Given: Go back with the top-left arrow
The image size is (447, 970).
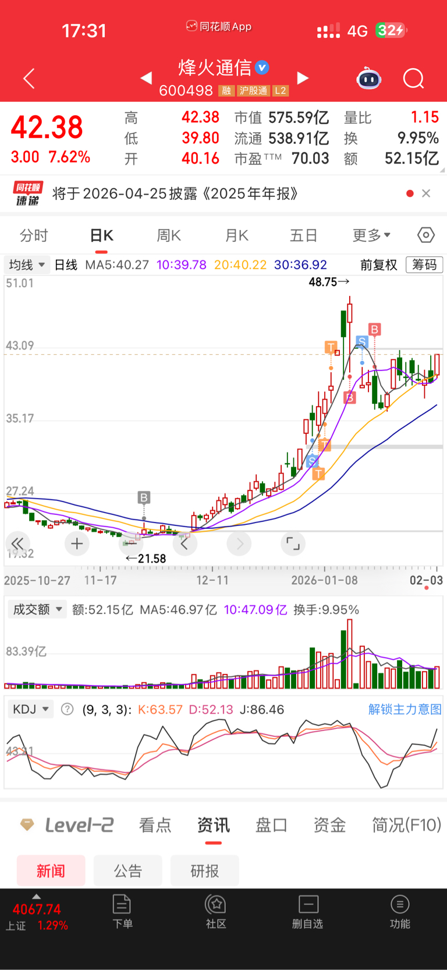Looking at the screenshot, I should 29,79.
